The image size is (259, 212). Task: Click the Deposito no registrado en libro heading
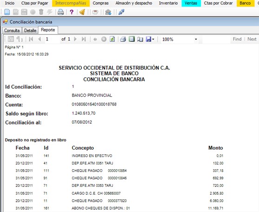click(35, 140)
